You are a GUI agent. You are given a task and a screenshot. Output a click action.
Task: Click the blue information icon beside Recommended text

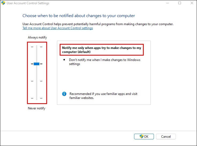[64, 94]
